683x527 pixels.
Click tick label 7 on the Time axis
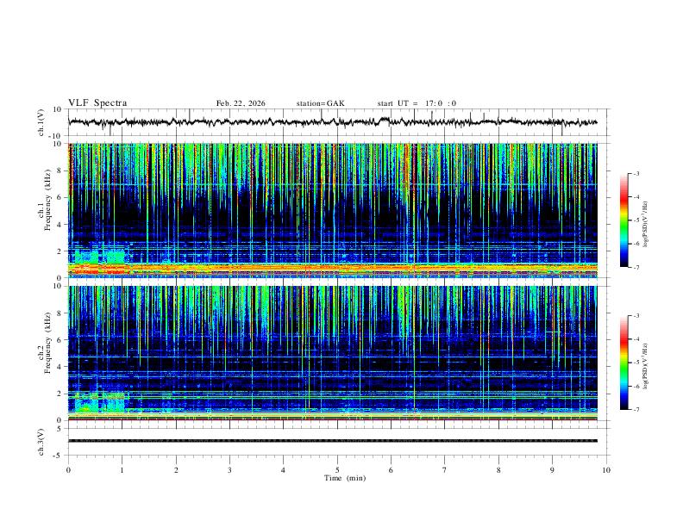445,470
